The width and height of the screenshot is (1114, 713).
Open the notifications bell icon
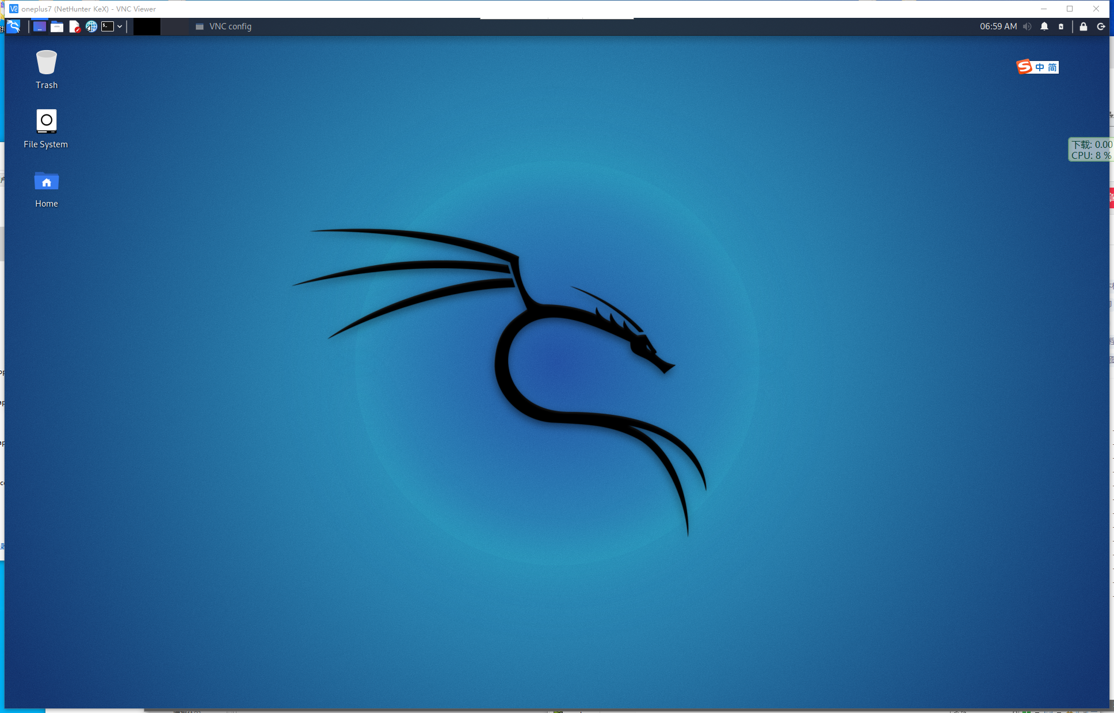point(1044,26)
